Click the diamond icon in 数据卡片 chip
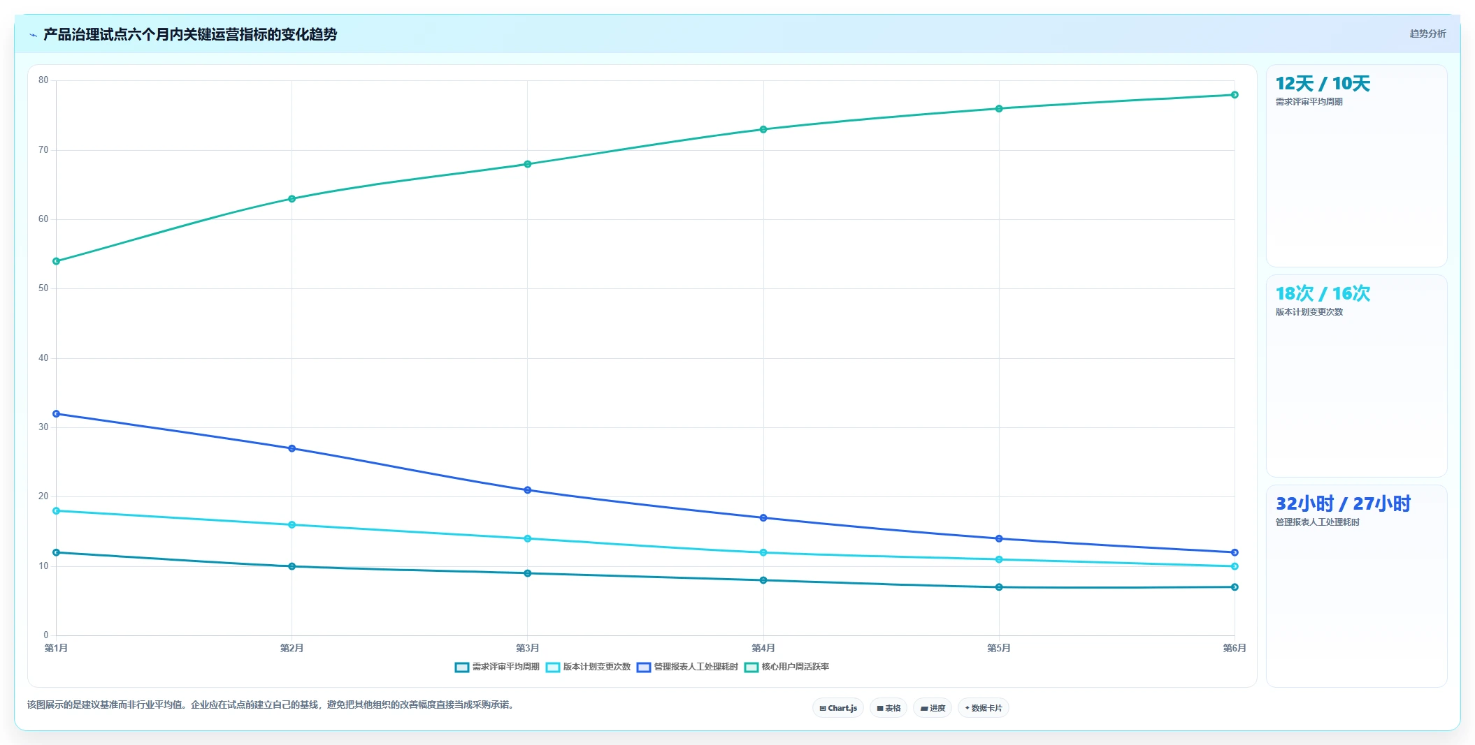 coord(967,708)
